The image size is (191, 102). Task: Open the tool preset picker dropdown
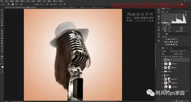[x=4, y=4]
